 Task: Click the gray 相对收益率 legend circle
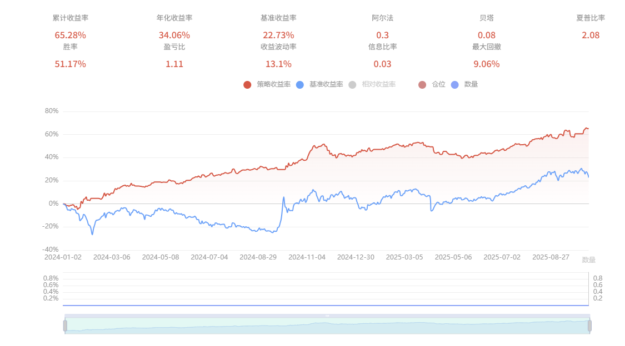coord(352,84)
